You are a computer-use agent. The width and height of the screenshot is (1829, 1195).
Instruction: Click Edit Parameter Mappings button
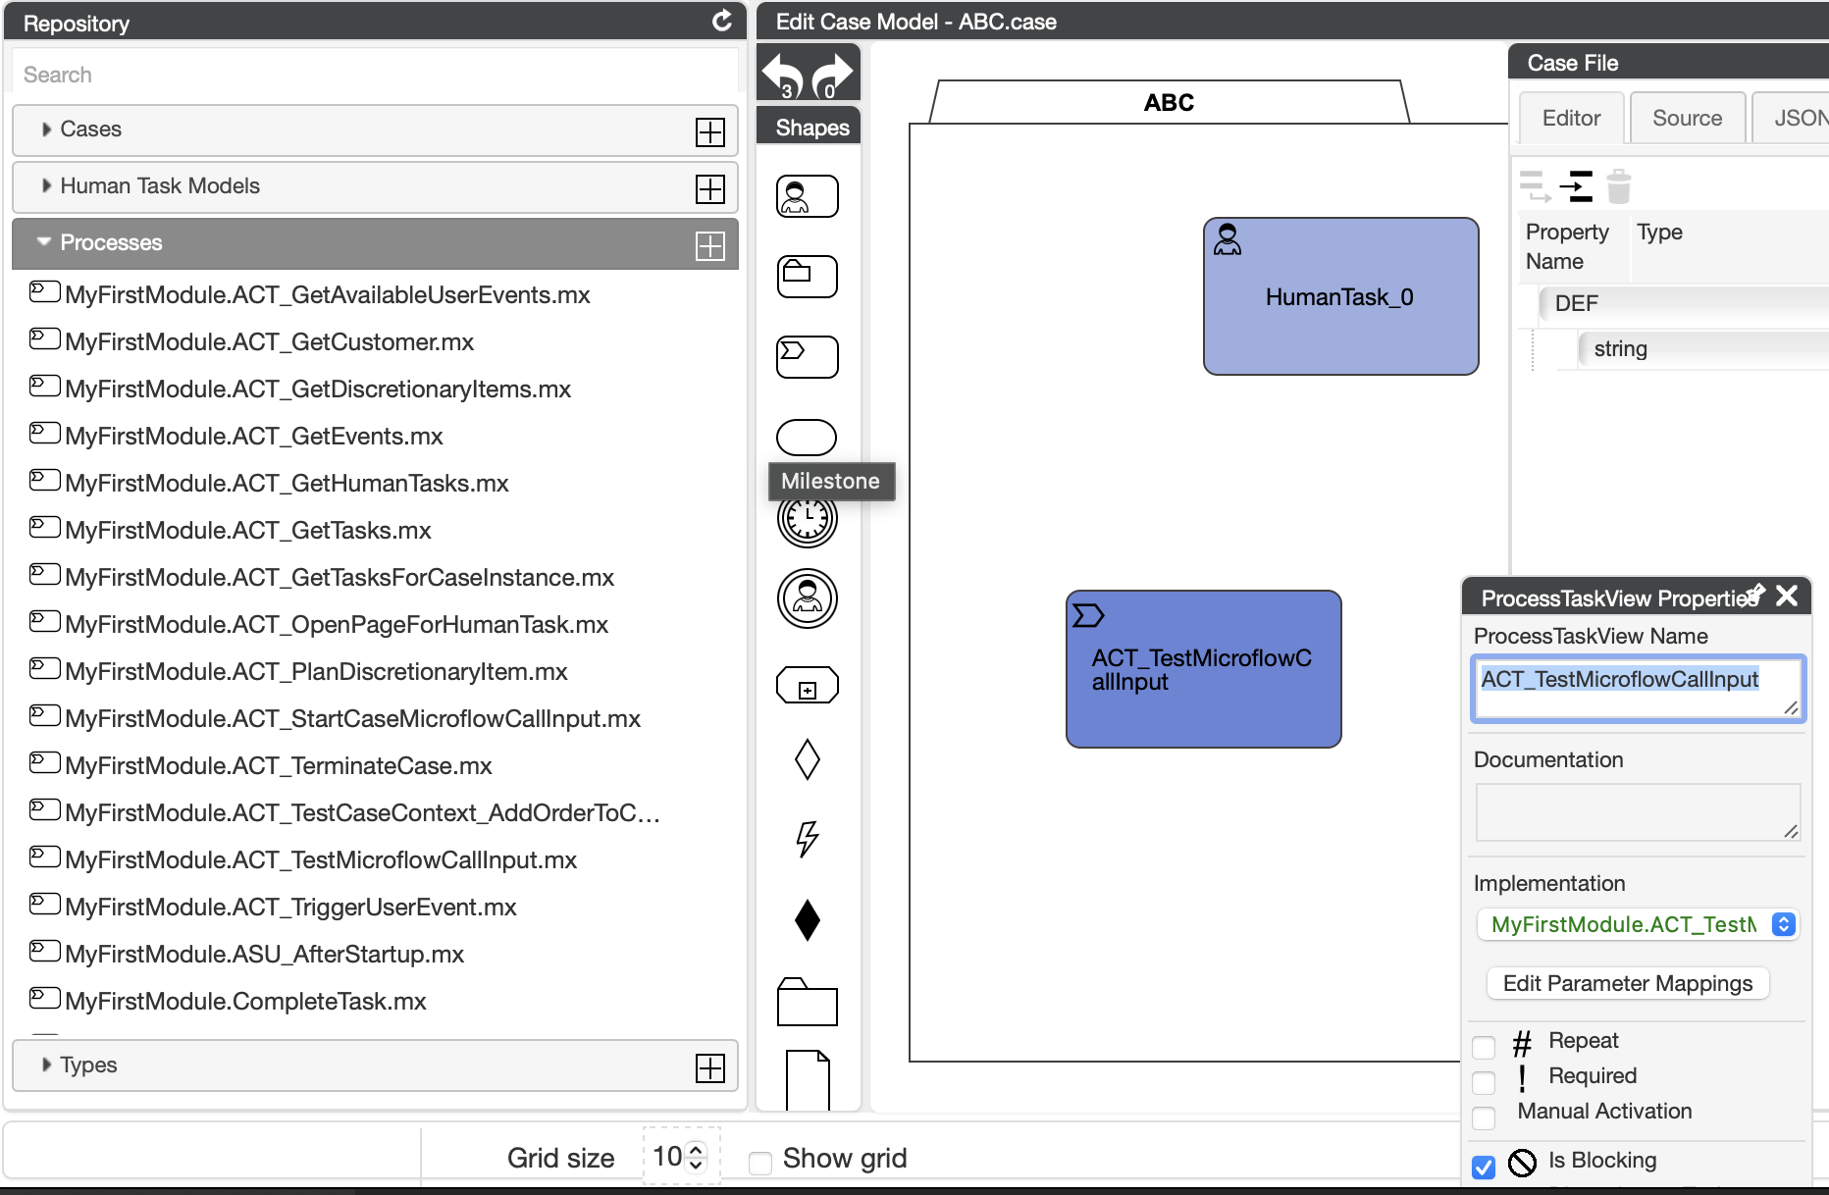pos(1627,984)
